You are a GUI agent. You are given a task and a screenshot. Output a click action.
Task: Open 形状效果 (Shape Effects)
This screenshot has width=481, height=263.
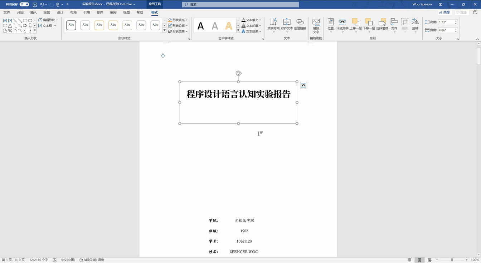tap(177, 31)
